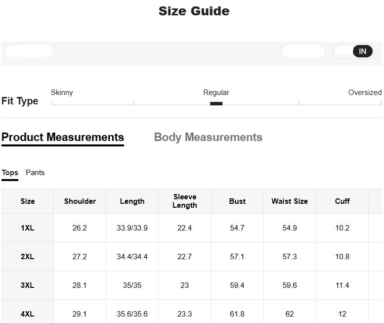
Task: Click the Regular fit marker on the slider
Action: point(216,103)
